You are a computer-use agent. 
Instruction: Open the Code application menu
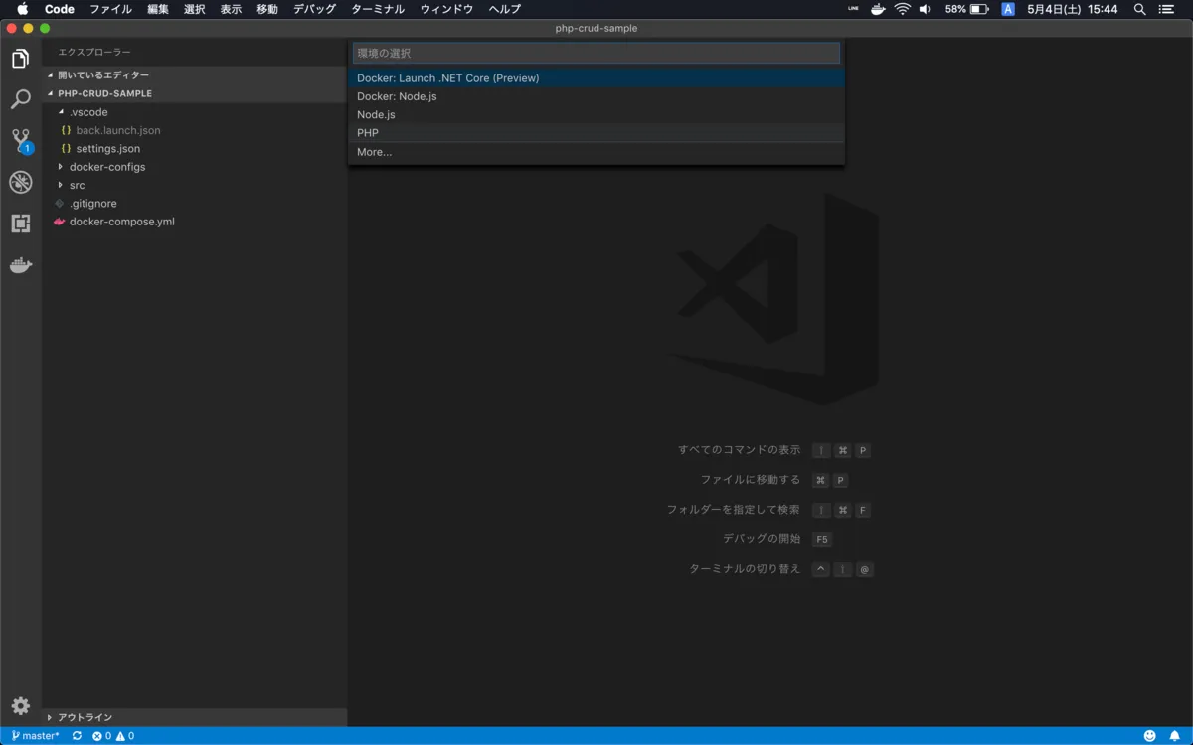pyautogui.click(x=60, y=9)
